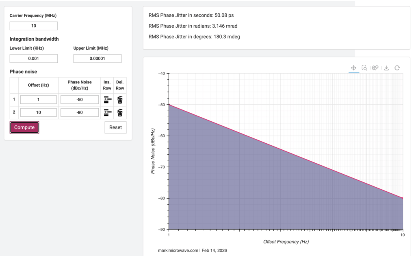The width and height of the screenshot is (416, 256).
Task: Select the Upper Limit (MHz) input box
Action: coord(97,59)
